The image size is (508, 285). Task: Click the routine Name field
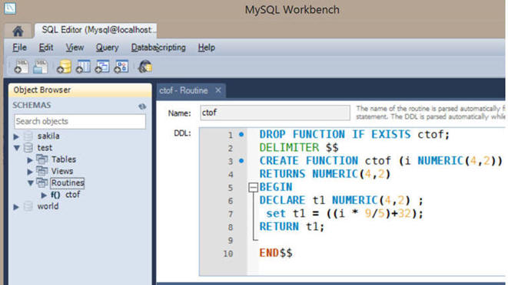click(275, 113)
